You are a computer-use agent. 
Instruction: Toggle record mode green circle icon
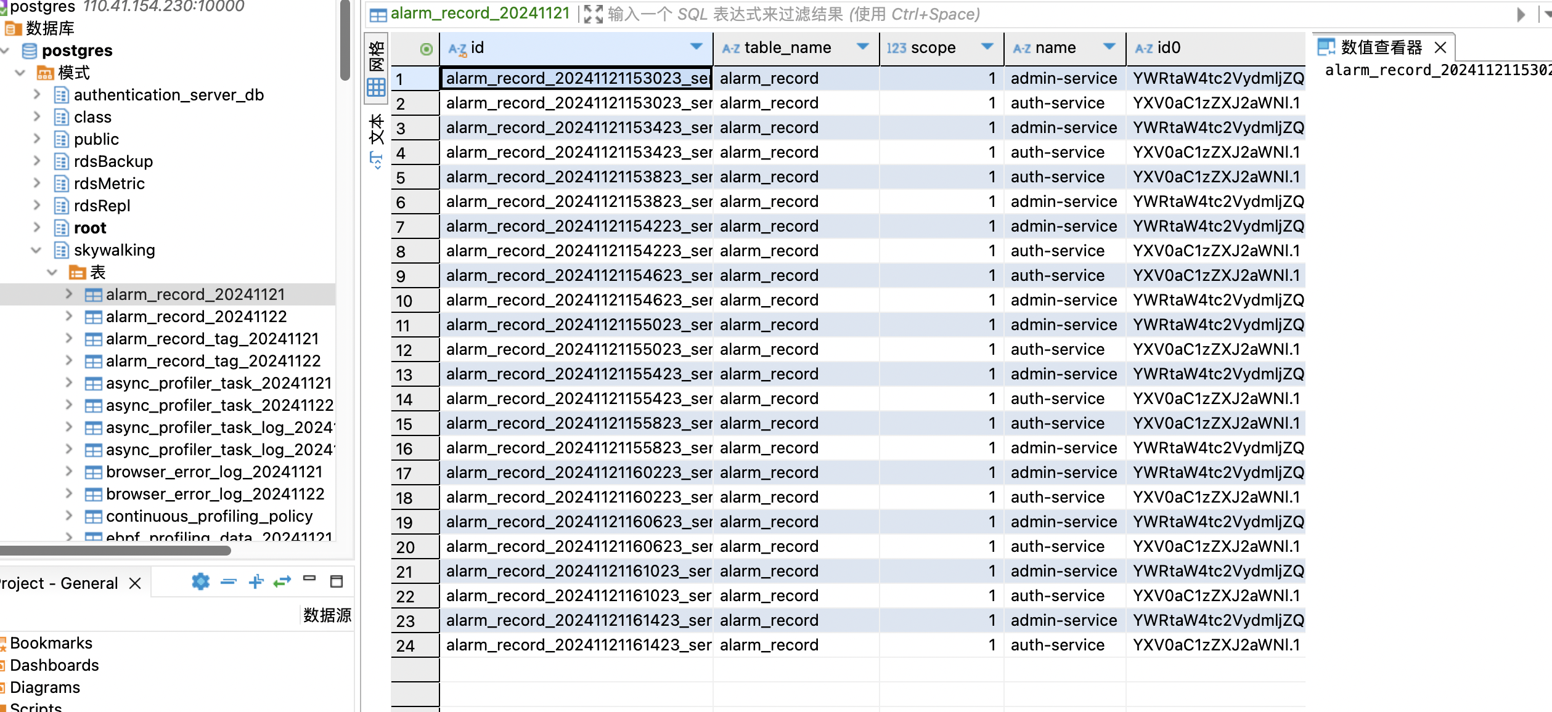click(x=426, y=49)
